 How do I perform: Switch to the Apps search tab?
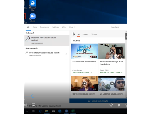[35, 27]
